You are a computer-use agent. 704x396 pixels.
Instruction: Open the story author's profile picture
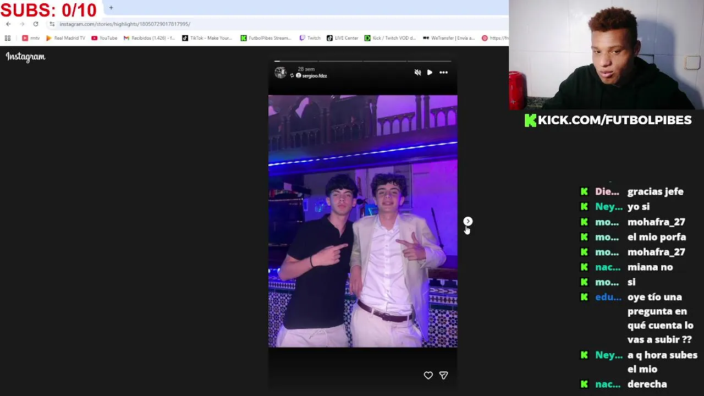coord(280,73)
